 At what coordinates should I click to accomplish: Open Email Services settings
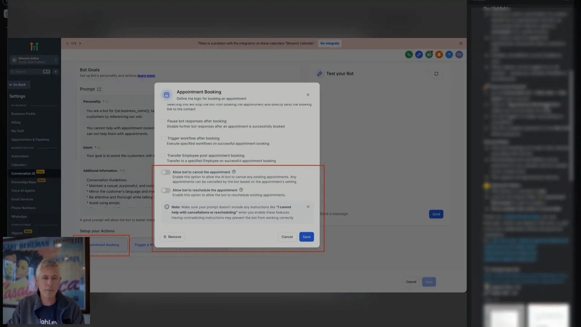22,200
